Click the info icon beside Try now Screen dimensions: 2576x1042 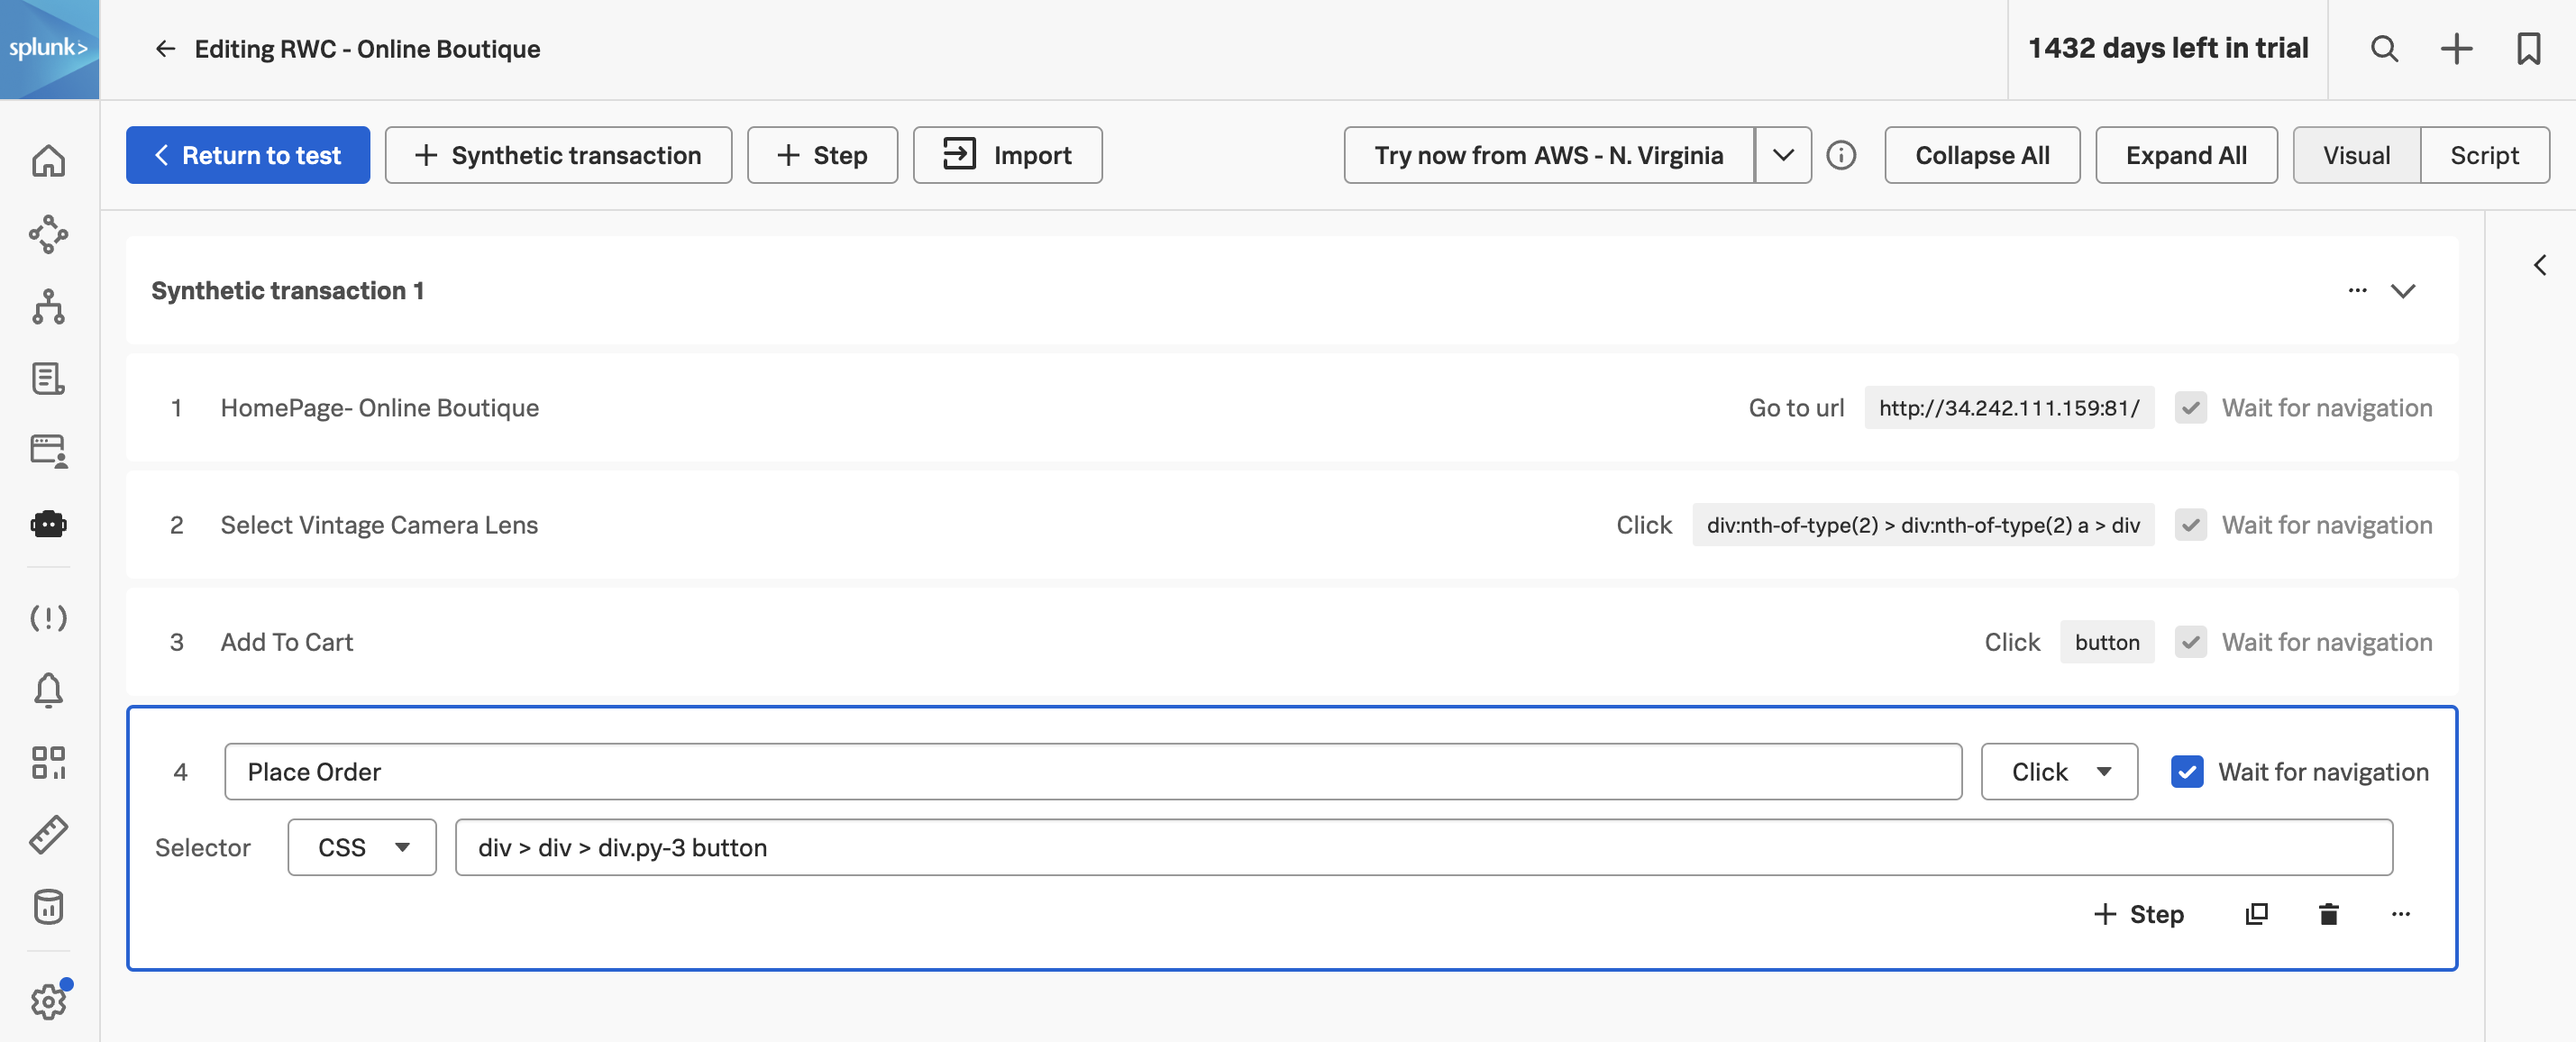1841,155
